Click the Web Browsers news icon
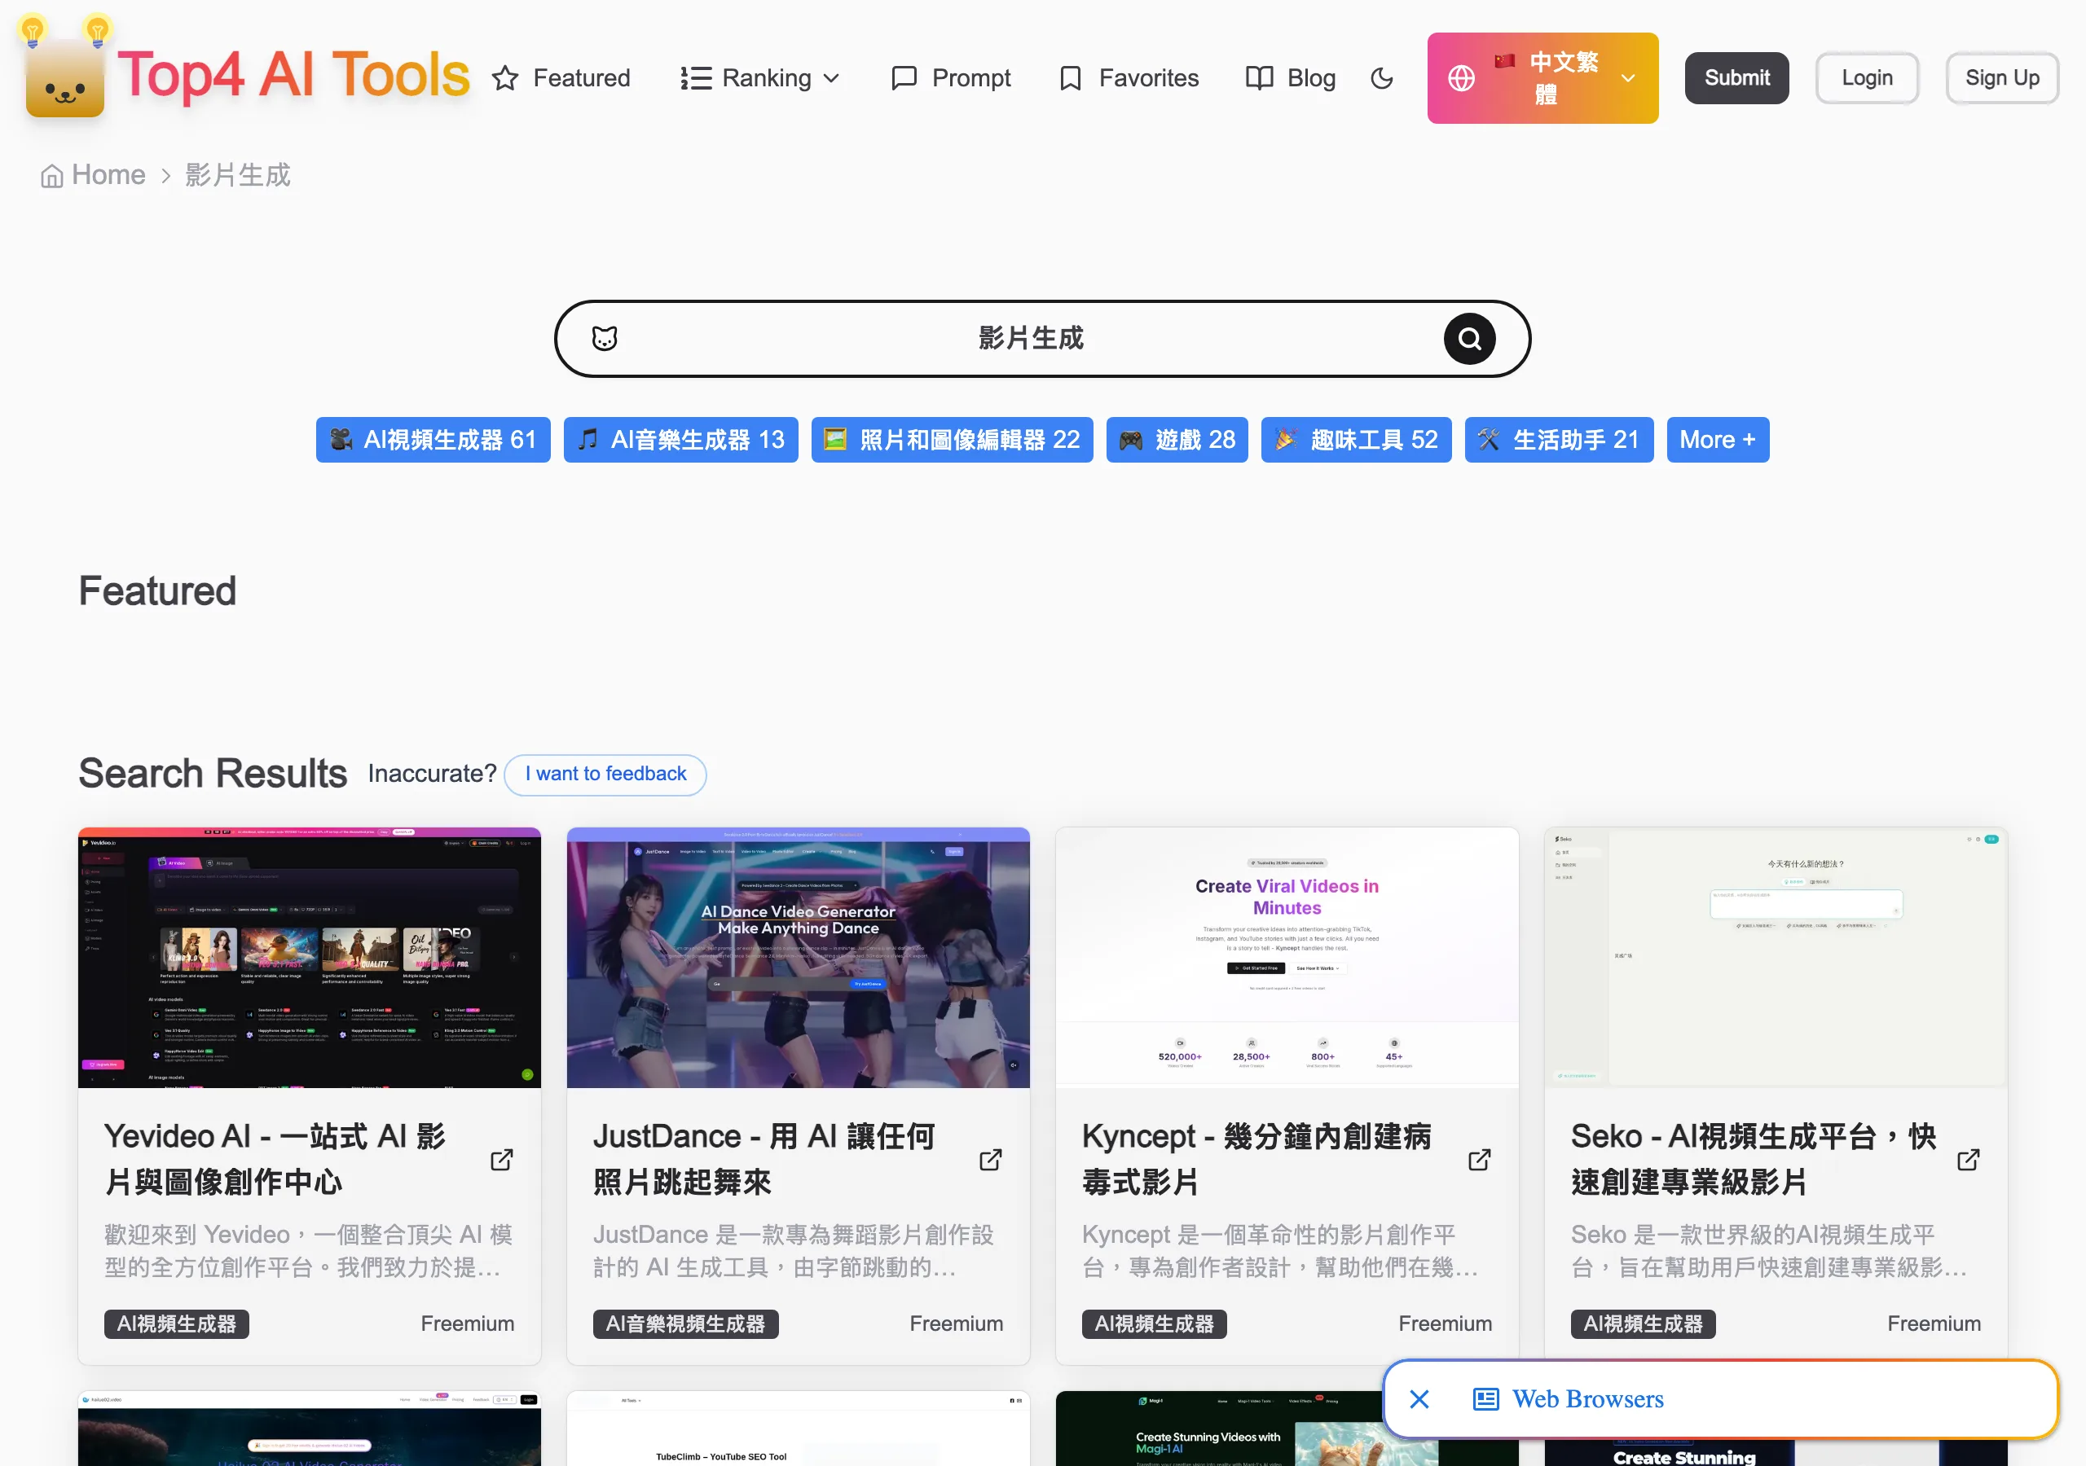This screenshot has width=2086, height=1466. [x=1485, y=1398]
